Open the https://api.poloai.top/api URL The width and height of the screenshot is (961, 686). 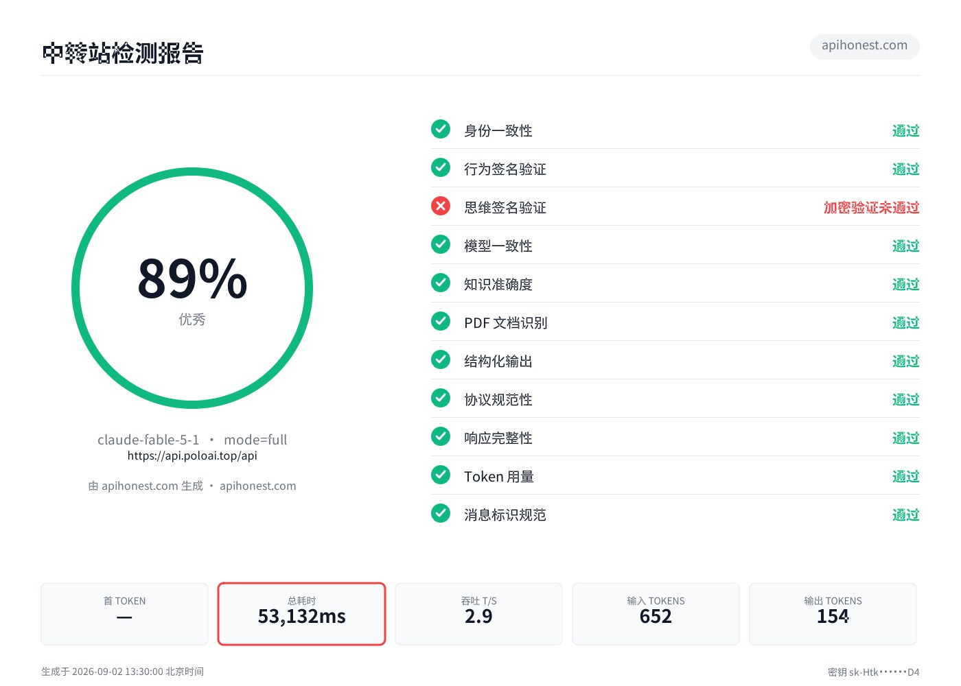[192, 456]
